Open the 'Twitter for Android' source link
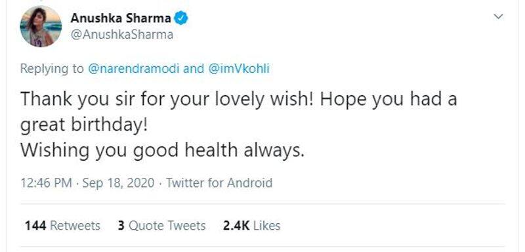The height and width of the screenshot is (252, 525). 219,183
